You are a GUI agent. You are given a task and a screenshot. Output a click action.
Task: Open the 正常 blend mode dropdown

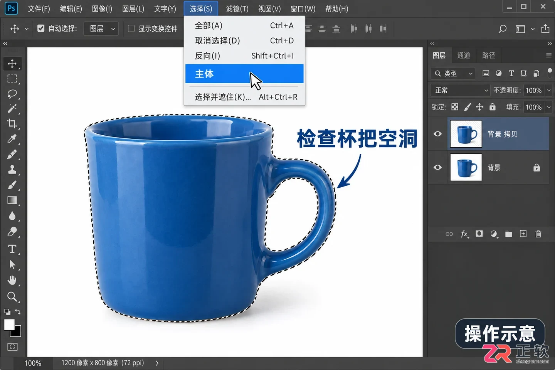460,90
